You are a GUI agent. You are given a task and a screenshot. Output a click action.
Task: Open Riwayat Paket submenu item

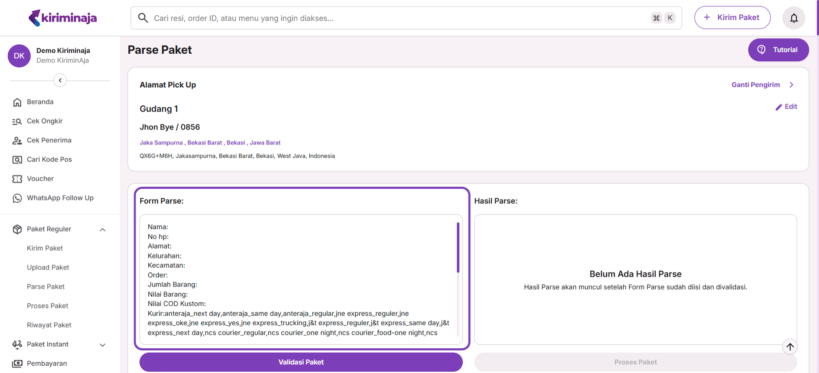click(49, 325)
